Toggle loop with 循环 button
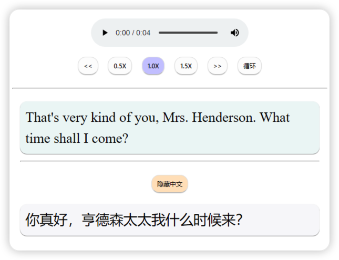Viewport: 339px width, 260px height. pos(250,66)
